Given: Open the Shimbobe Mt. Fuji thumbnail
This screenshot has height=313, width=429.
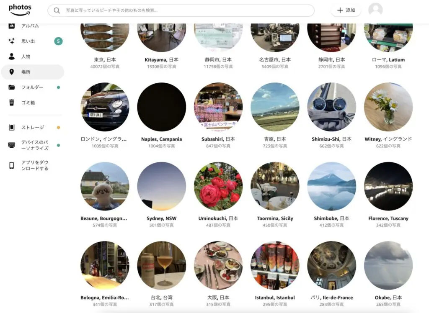Looking at the screenshot, I should click(x=332, y=187).
